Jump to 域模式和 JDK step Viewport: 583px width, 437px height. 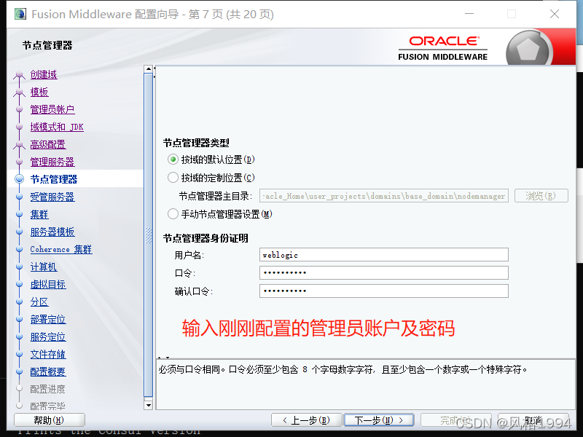point(57,127)
